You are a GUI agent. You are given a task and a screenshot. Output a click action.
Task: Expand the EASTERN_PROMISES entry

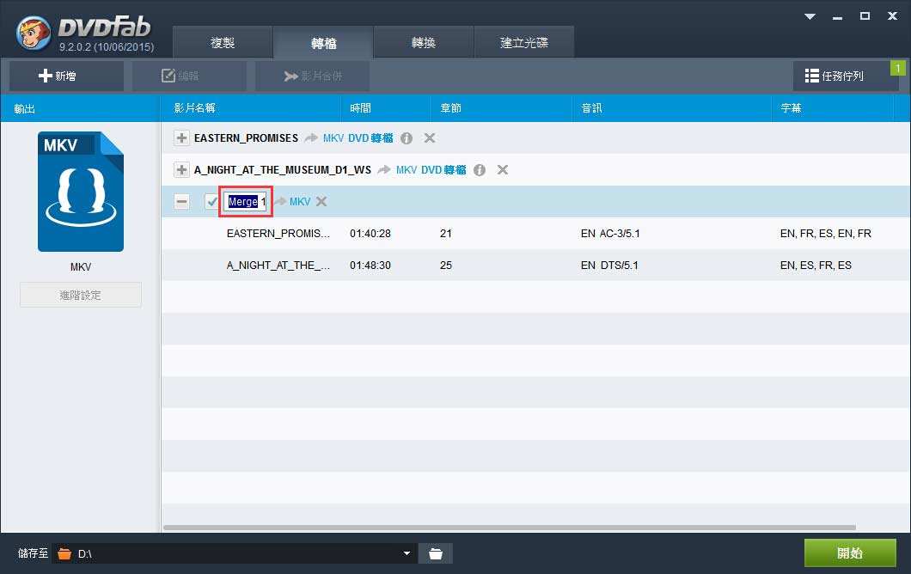[182, 138]
